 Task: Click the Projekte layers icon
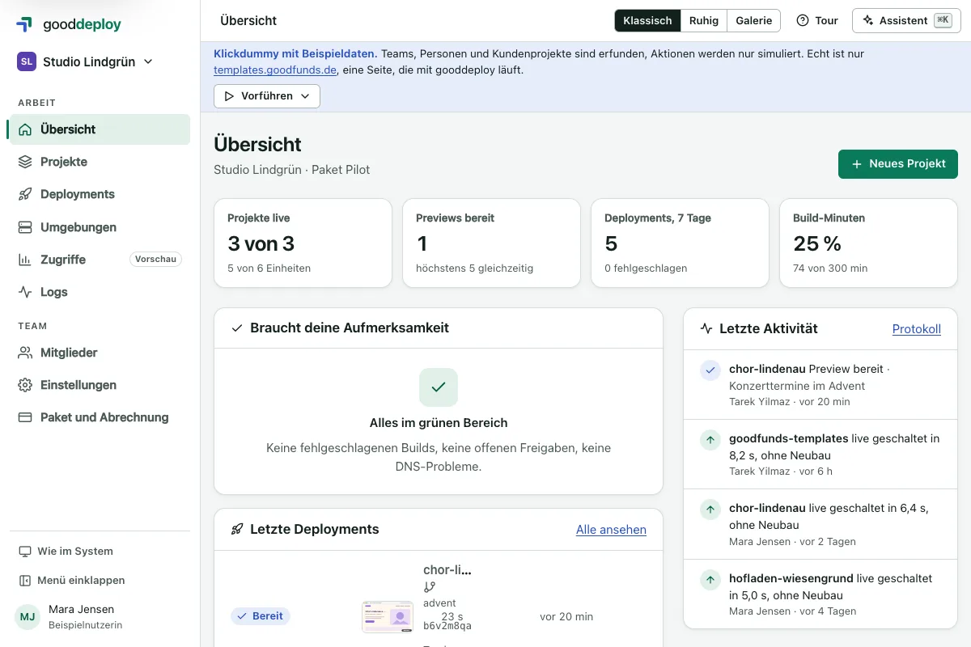25,162
